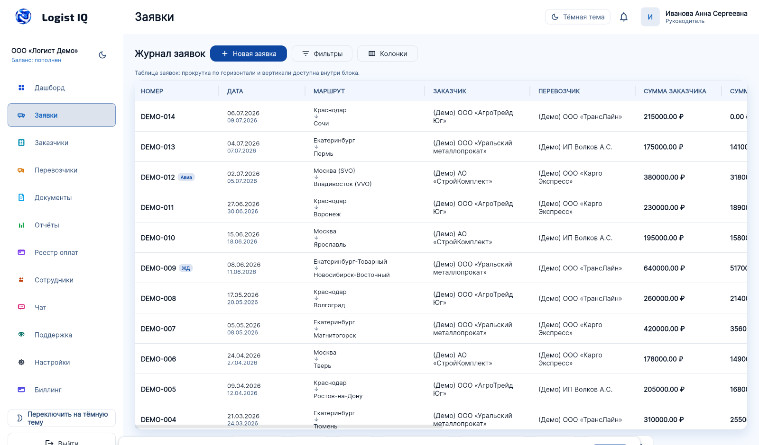Click amount 205000.00 ₽

[664, 389]
